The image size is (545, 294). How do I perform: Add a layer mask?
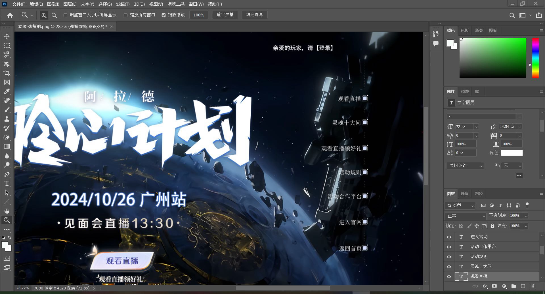point(494,286)
